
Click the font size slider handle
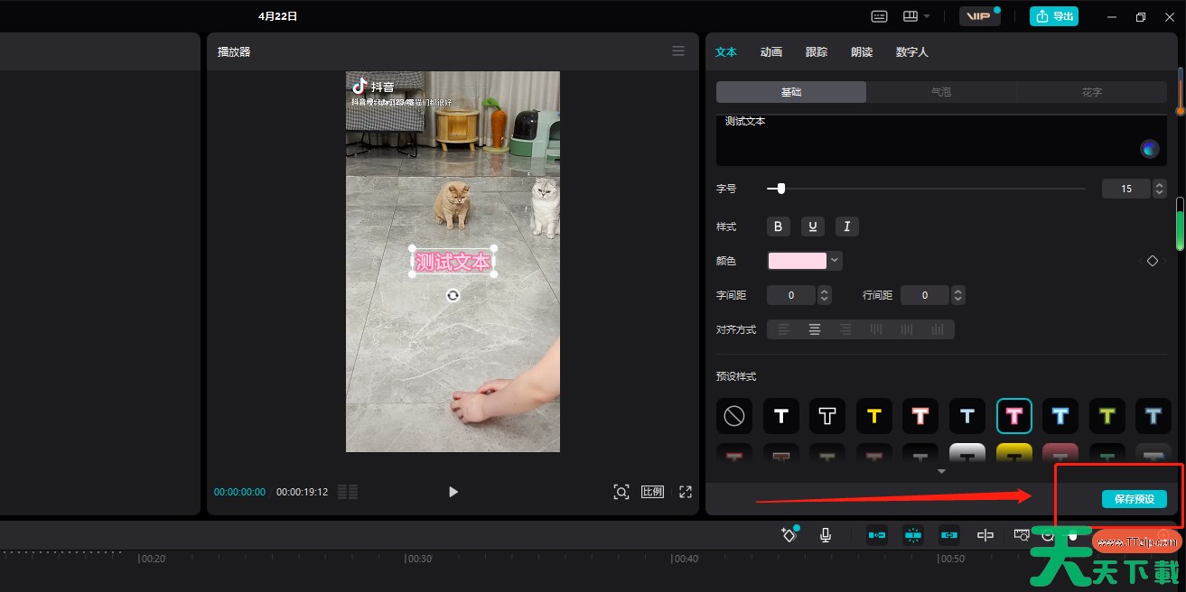click(780, 189)
